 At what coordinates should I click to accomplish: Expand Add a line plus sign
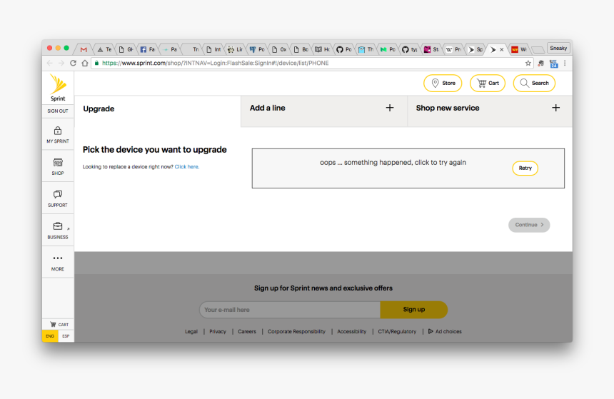(390, 108)
